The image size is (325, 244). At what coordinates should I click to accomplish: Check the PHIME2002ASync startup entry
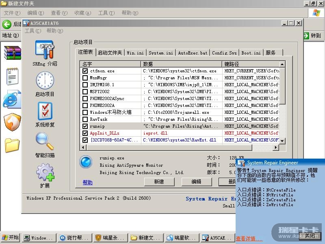point(85,98)
